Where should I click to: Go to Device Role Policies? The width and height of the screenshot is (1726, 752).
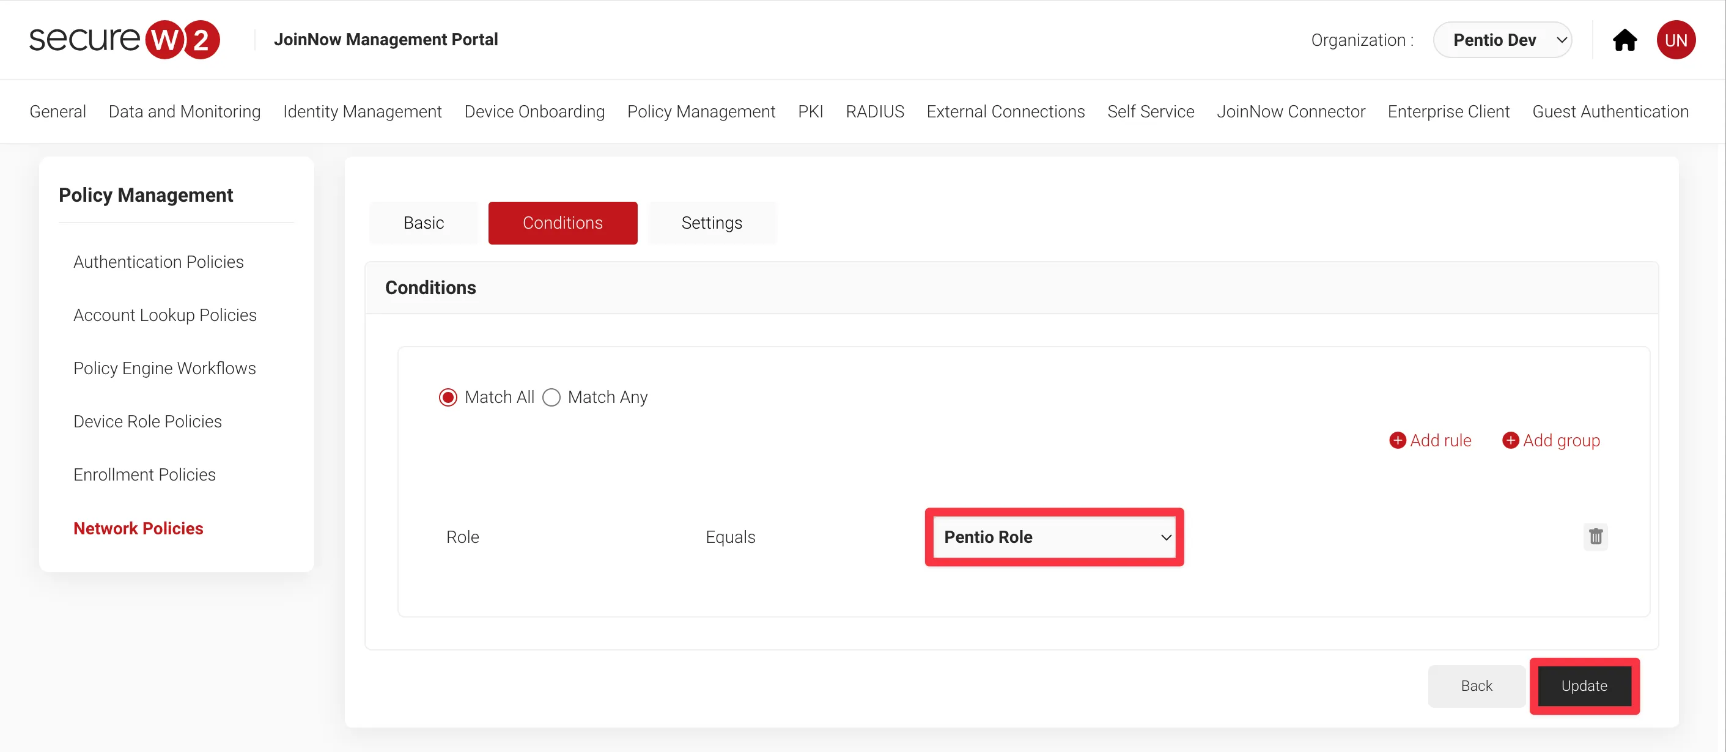point(147,422)
